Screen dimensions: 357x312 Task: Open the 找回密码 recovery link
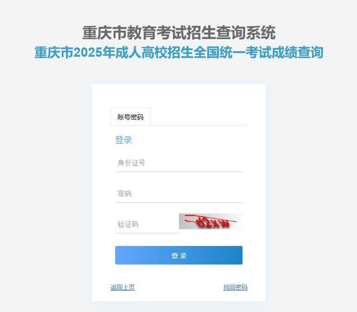point(235,287)
